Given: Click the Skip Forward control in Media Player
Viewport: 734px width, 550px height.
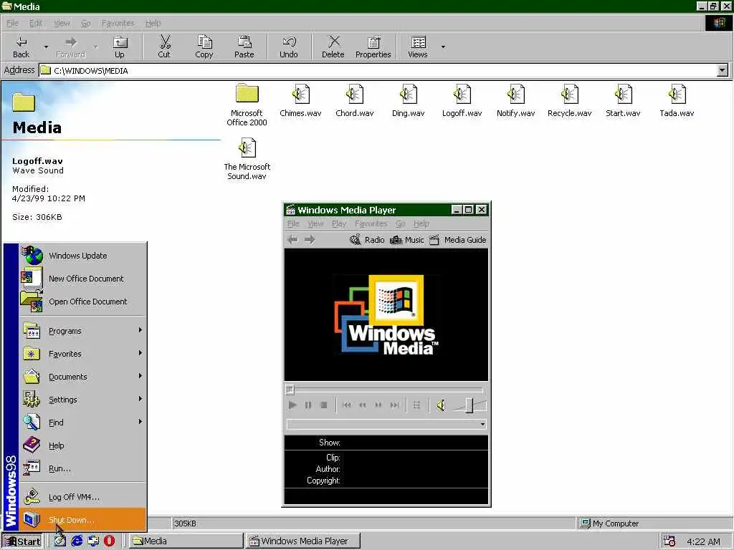Looking at the screenshot, I should [395, 405].
